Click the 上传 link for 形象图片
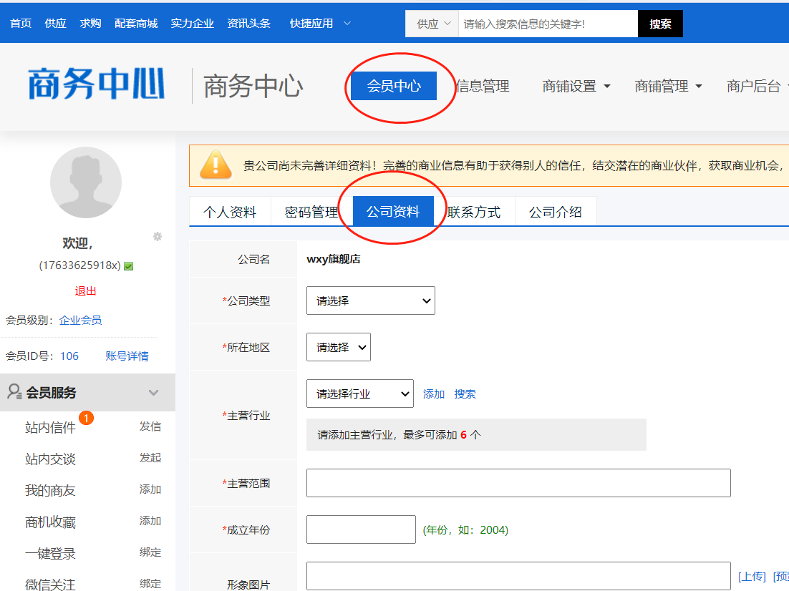 752,577
